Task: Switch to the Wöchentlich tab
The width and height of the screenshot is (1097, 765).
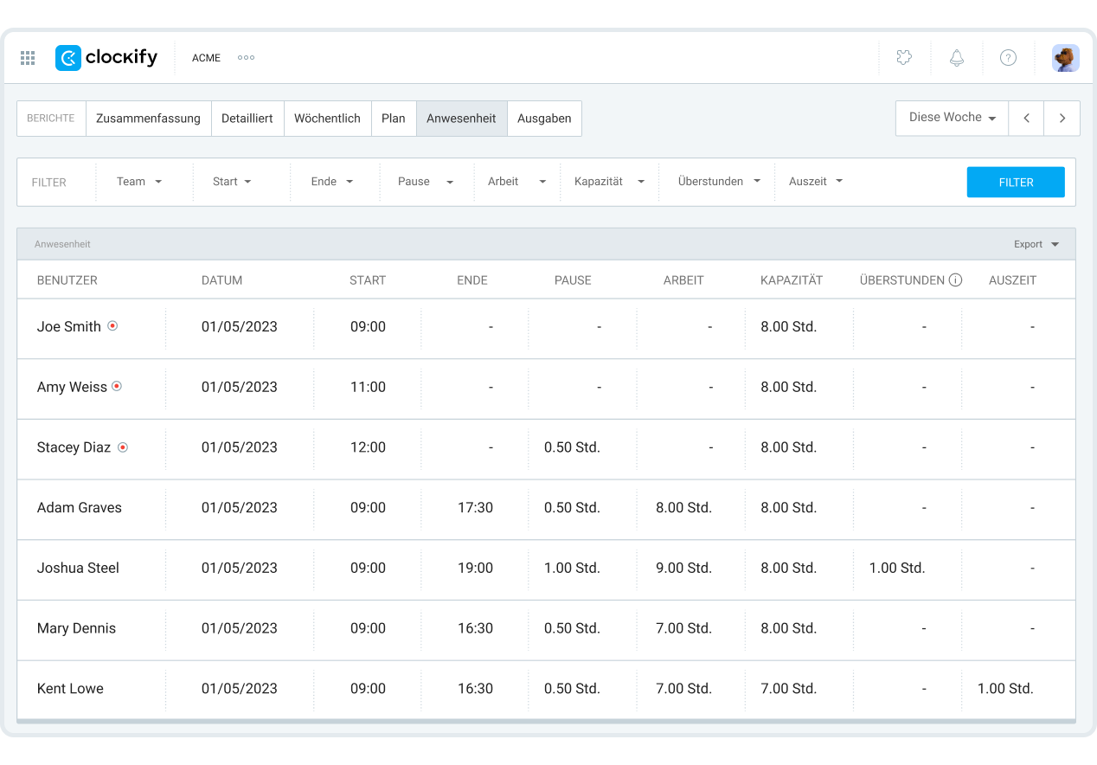Action: click(327, 119)
